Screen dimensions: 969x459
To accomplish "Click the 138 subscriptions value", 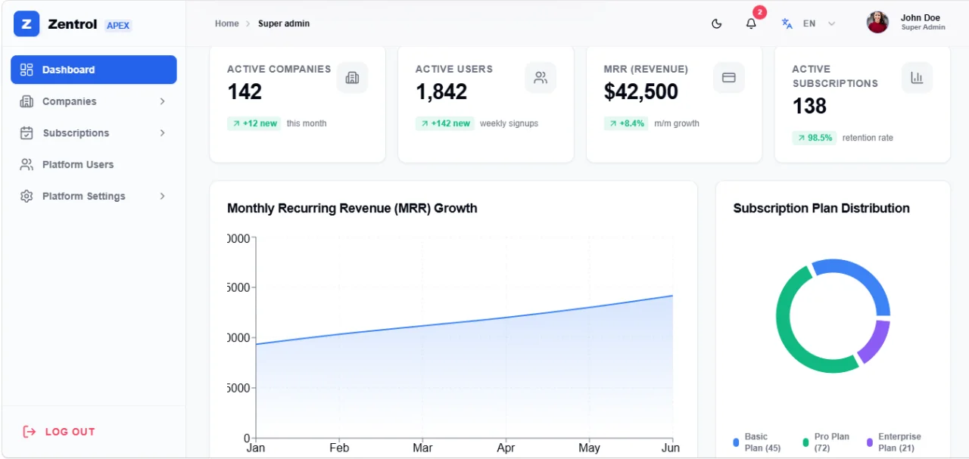I will click(x=809, y=106).
